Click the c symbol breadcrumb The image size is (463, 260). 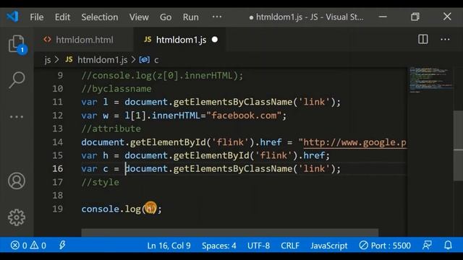[x=156, y=60]
